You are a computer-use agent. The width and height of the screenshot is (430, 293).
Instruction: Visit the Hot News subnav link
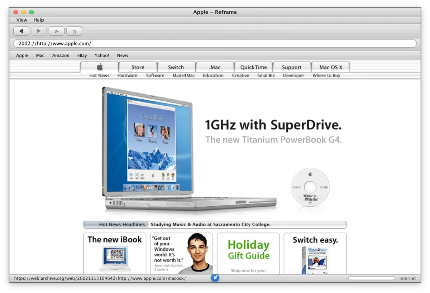(x=99, y=76)
